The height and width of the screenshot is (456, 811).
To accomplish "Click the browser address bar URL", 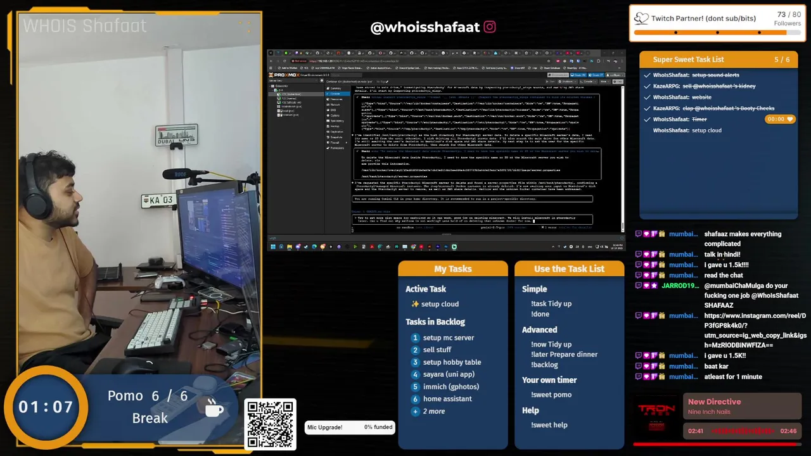I will (354, 61).
